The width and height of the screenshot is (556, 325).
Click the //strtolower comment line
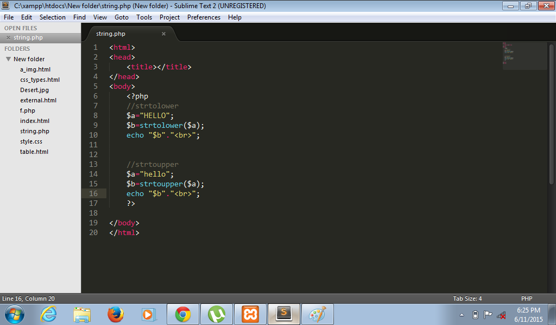pyautogui.click(x=153, y=106)
